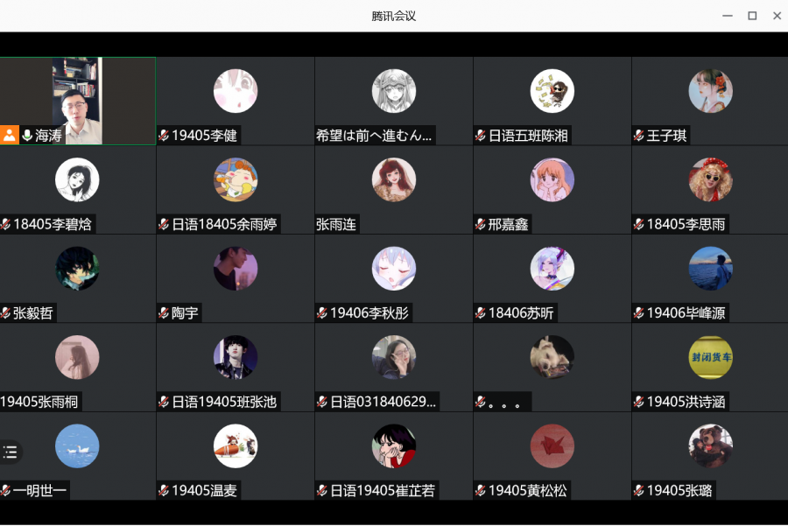Click the red paper crane avatar of 19405黄松松
The height and width of the screenshot is (526, 788).
(552, 446)
